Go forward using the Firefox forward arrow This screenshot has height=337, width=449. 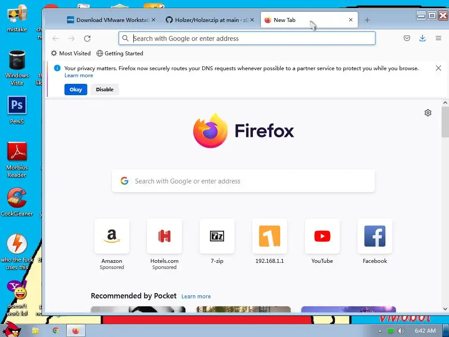click(71, 39)
